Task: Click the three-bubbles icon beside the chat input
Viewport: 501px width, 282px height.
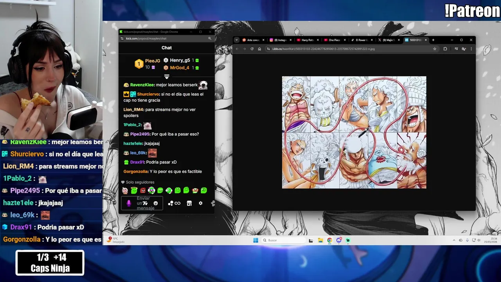Action: point(170,203)
